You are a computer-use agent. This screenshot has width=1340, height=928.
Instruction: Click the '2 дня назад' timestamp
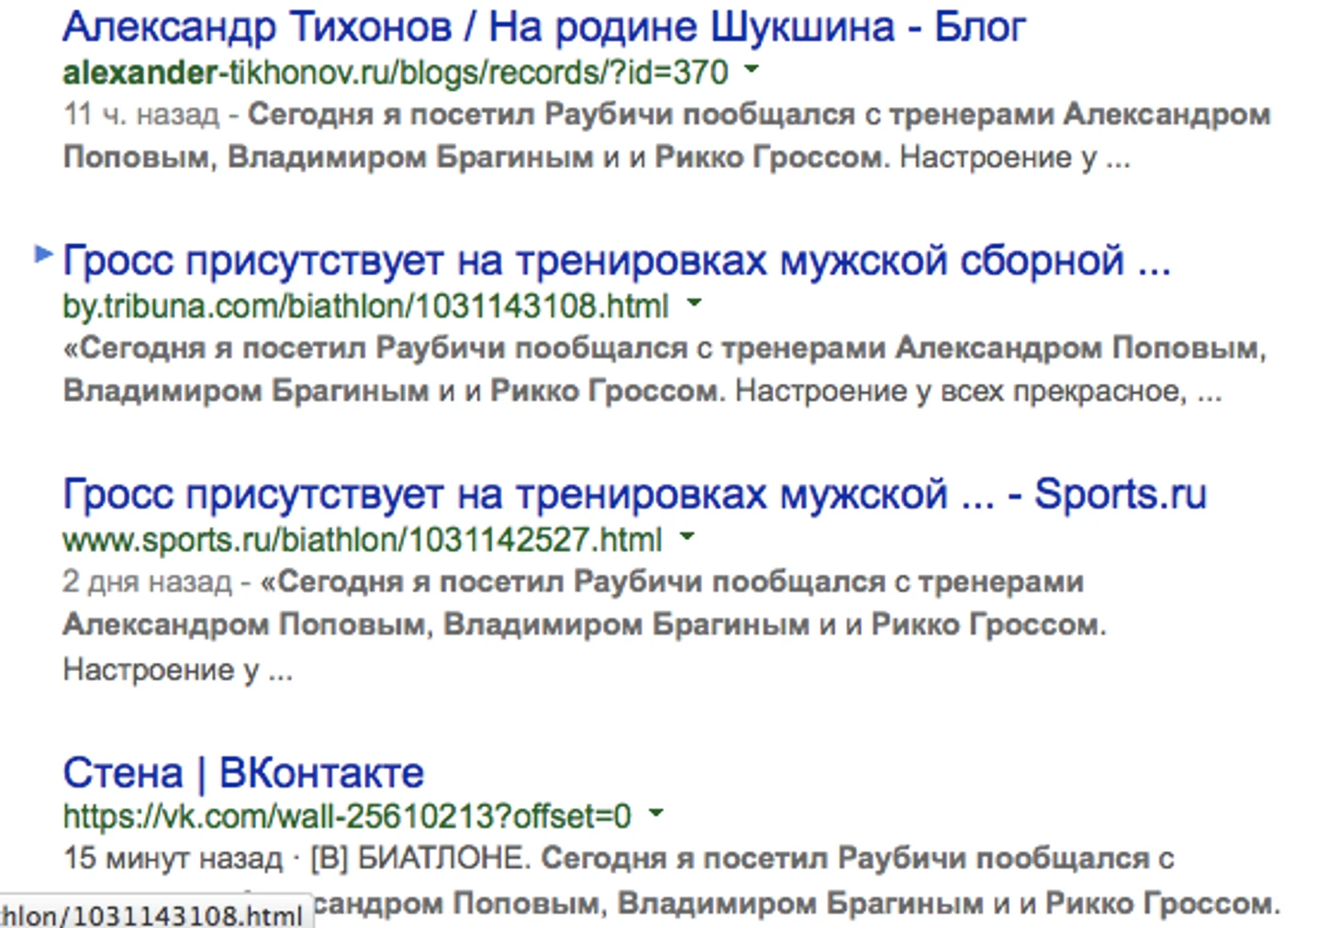pos(147,582)
